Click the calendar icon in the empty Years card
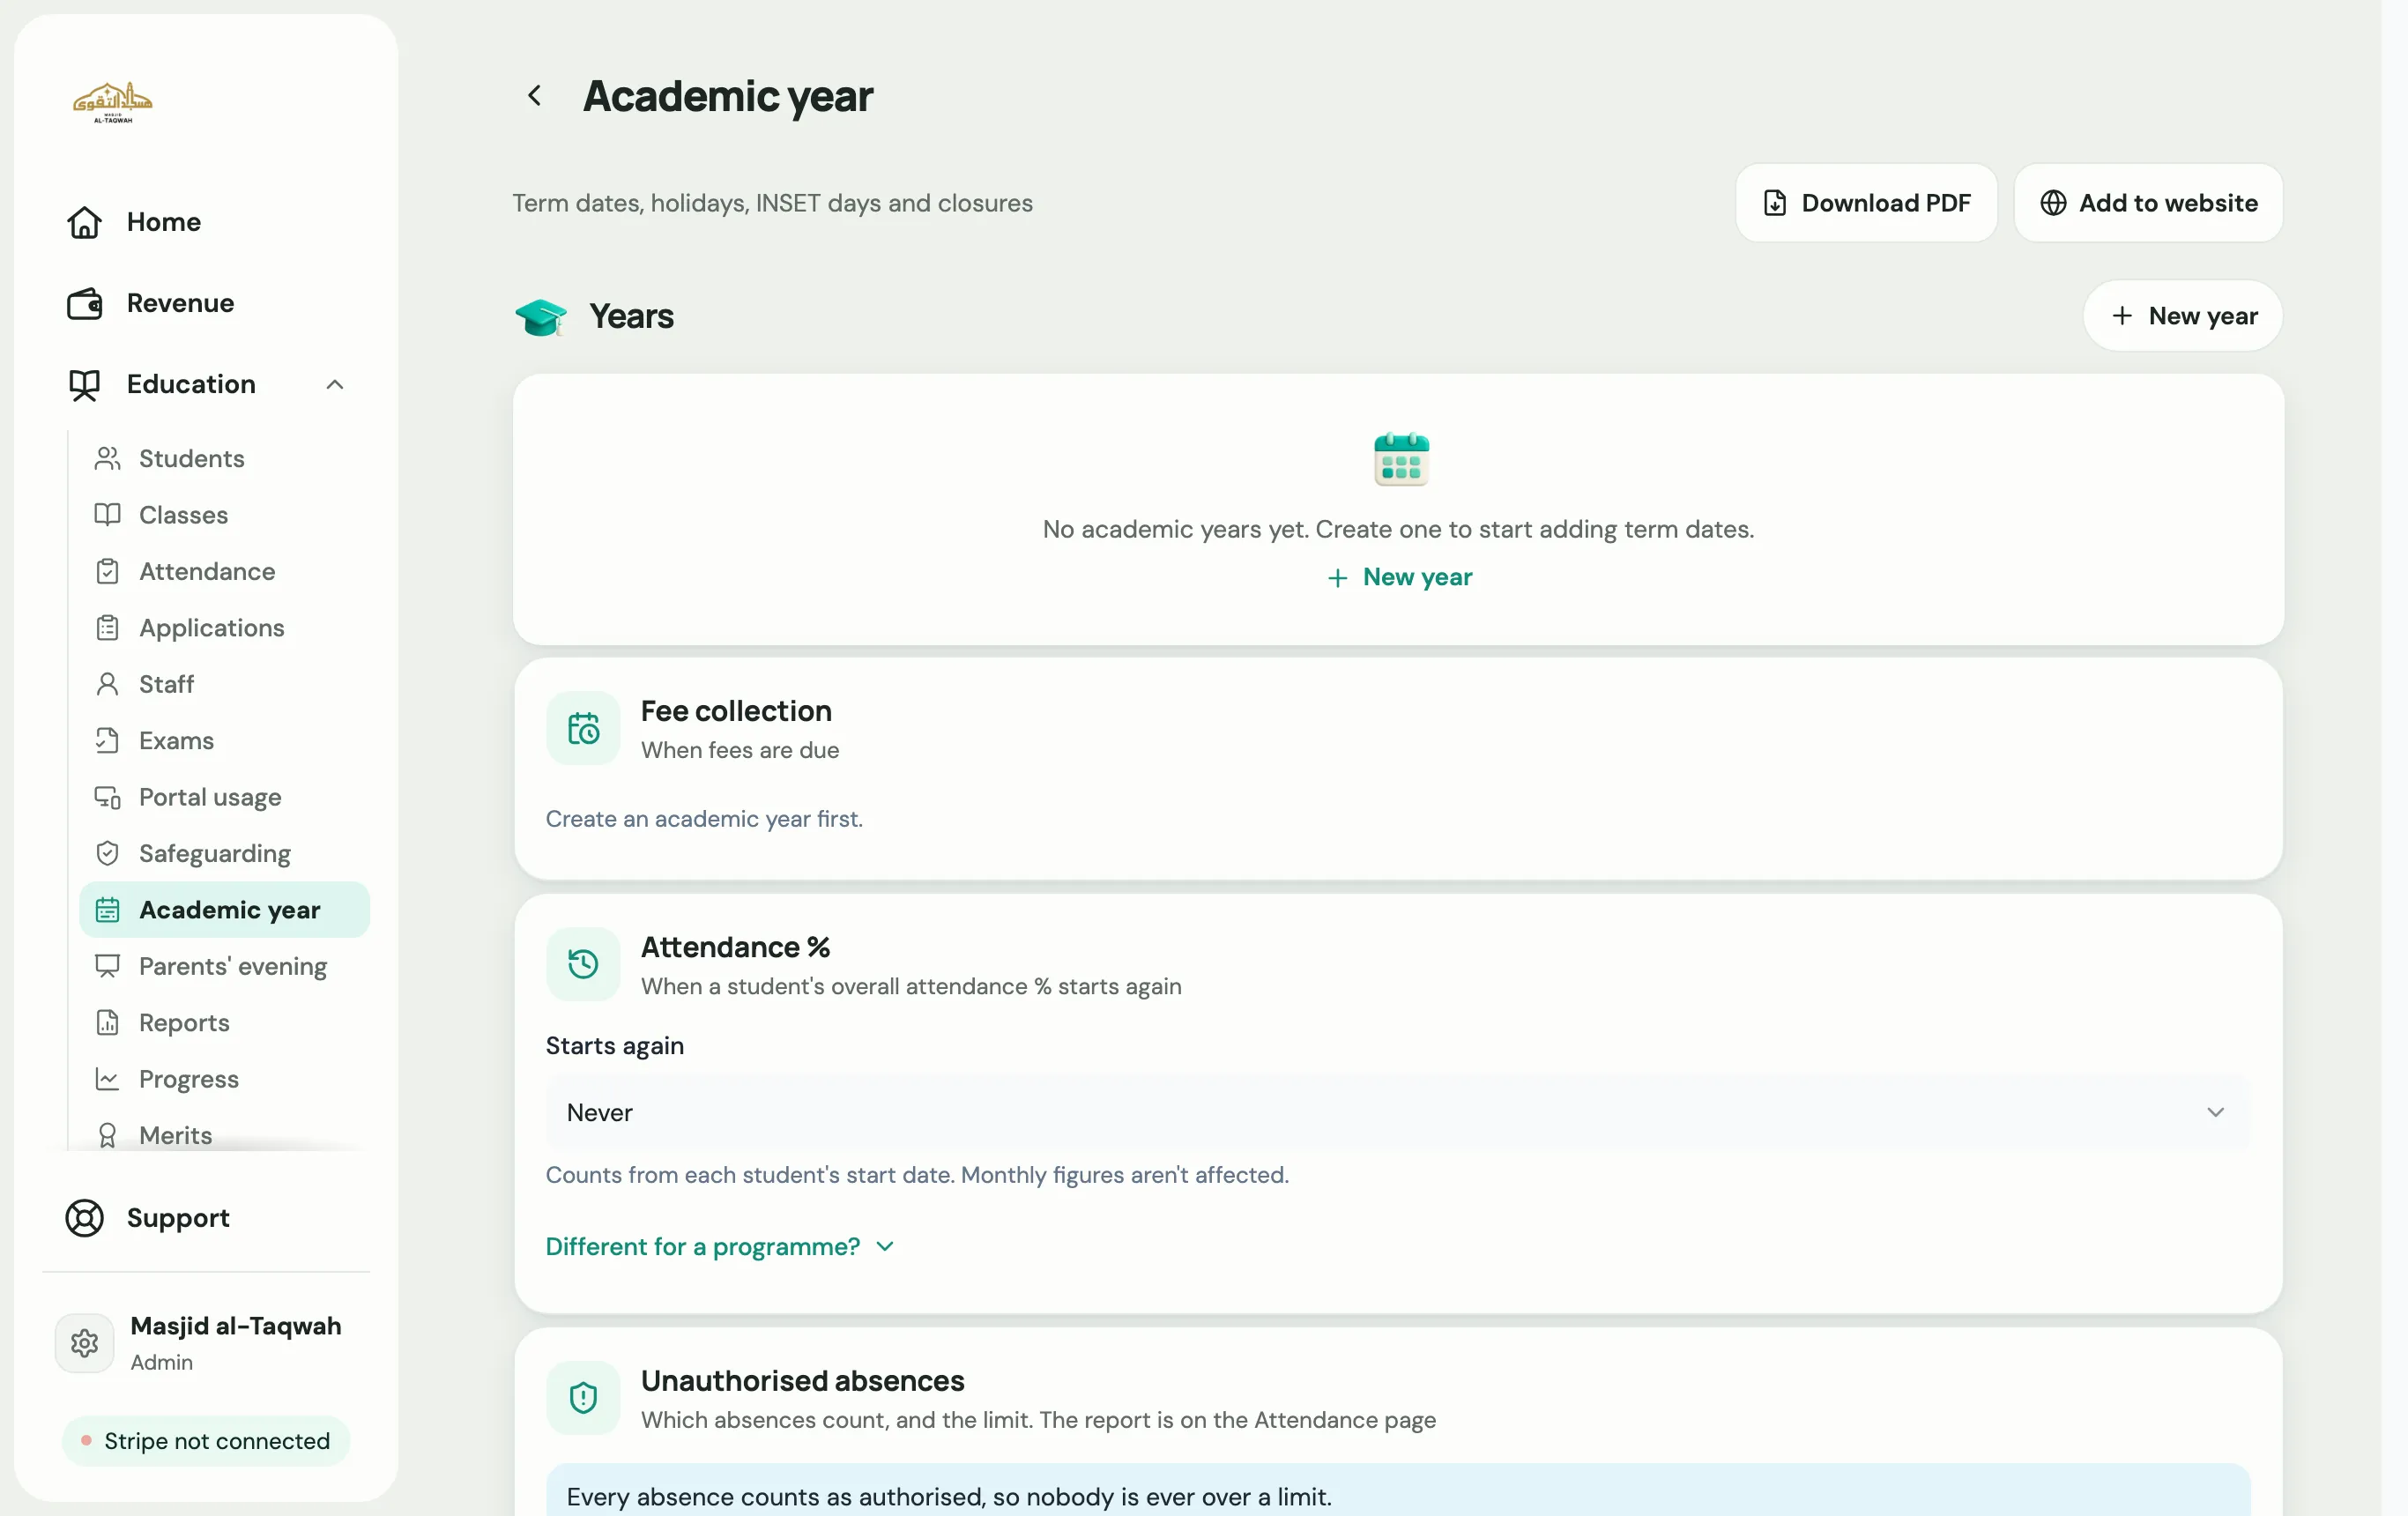This screenshot has height=1516, width=2408. coord(1401,459)
